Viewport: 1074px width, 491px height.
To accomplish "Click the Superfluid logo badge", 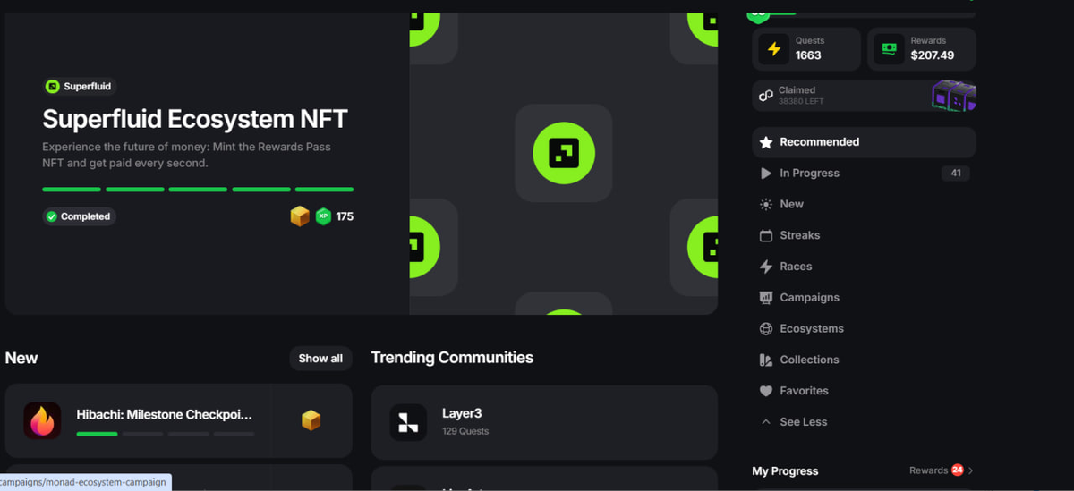I will [x=80, y=87].
